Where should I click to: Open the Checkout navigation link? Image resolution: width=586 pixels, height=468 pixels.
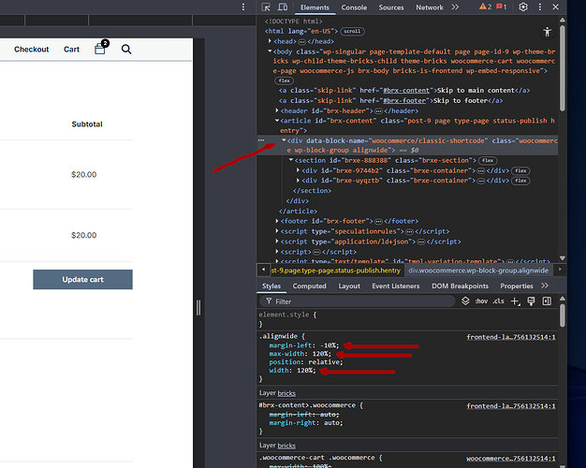click(31, 49)
